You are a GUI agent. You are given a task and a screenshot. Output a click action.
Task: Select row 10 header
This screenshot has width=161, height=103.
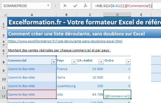[x=4, y=77]
